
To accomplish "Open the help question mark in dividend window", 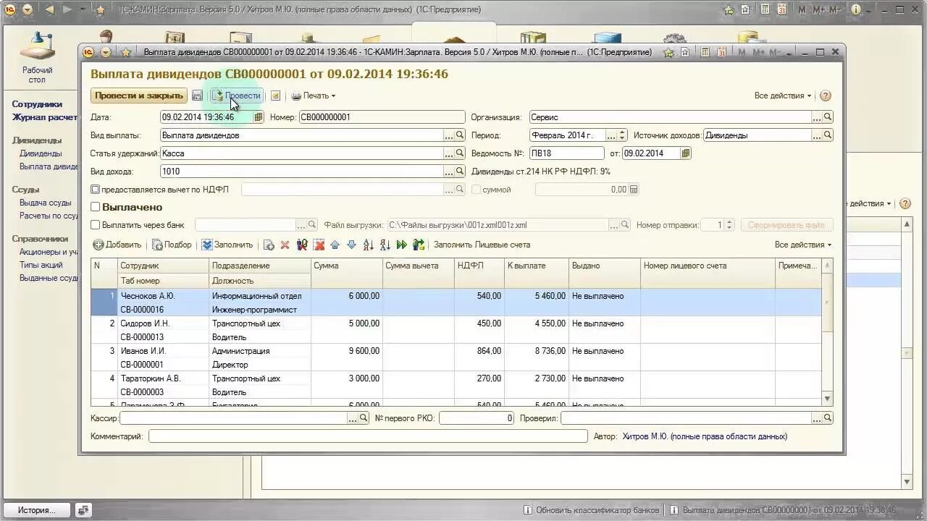I will pyautogui.click(x=825, y=96).
